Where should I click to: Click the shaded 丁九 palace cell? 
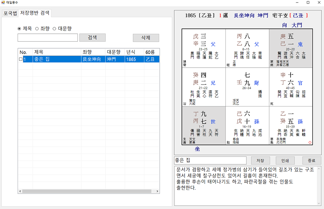tap(204, 126)
